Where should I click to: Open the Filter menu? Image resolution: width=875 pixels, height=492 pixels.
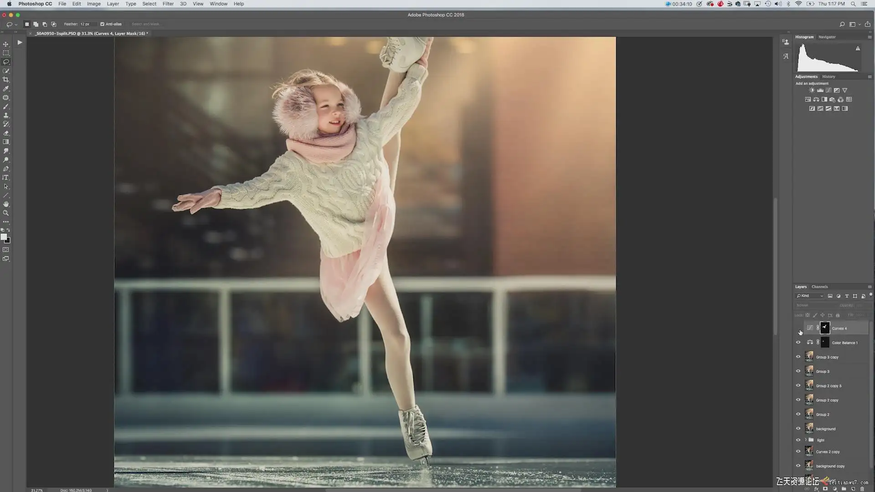[168, 4]
